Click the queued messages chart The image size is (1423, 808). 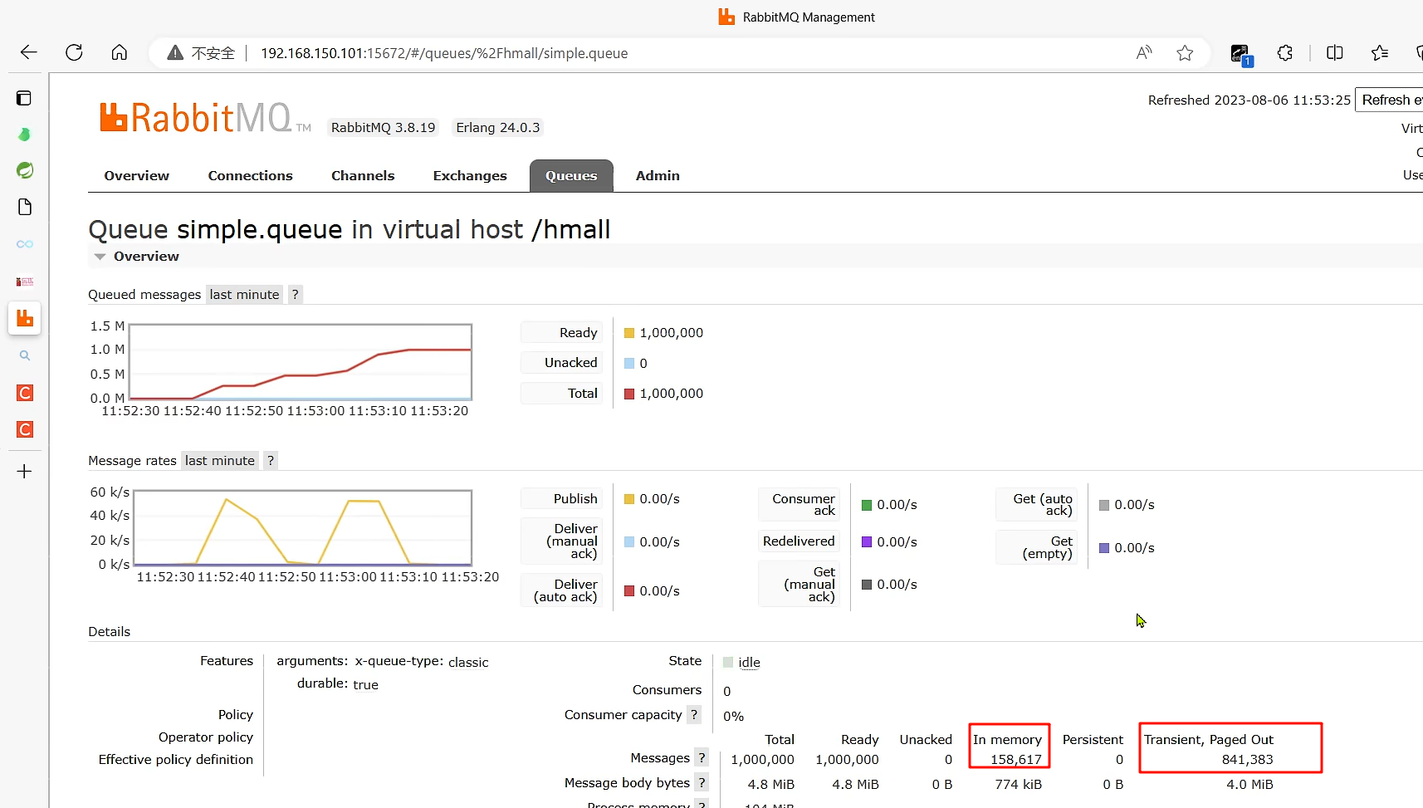coord(301,362)
